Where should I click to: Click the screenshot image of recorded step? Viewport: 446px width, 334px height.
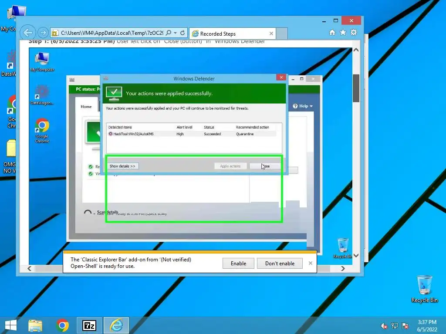coord(190,156)
